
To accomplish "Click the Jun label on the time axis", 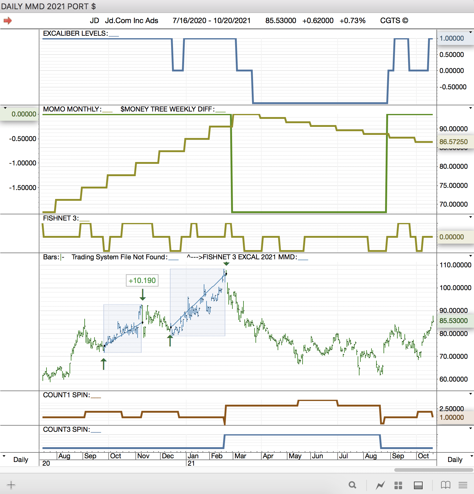I will pyautogui.click(x=317, y=456).
